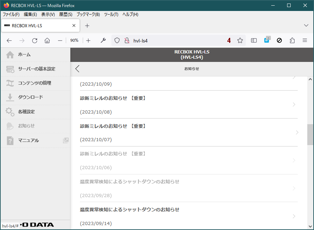Click the browser back arrow
The height and width of the screenshot is (230, 314).
[9, 41]
